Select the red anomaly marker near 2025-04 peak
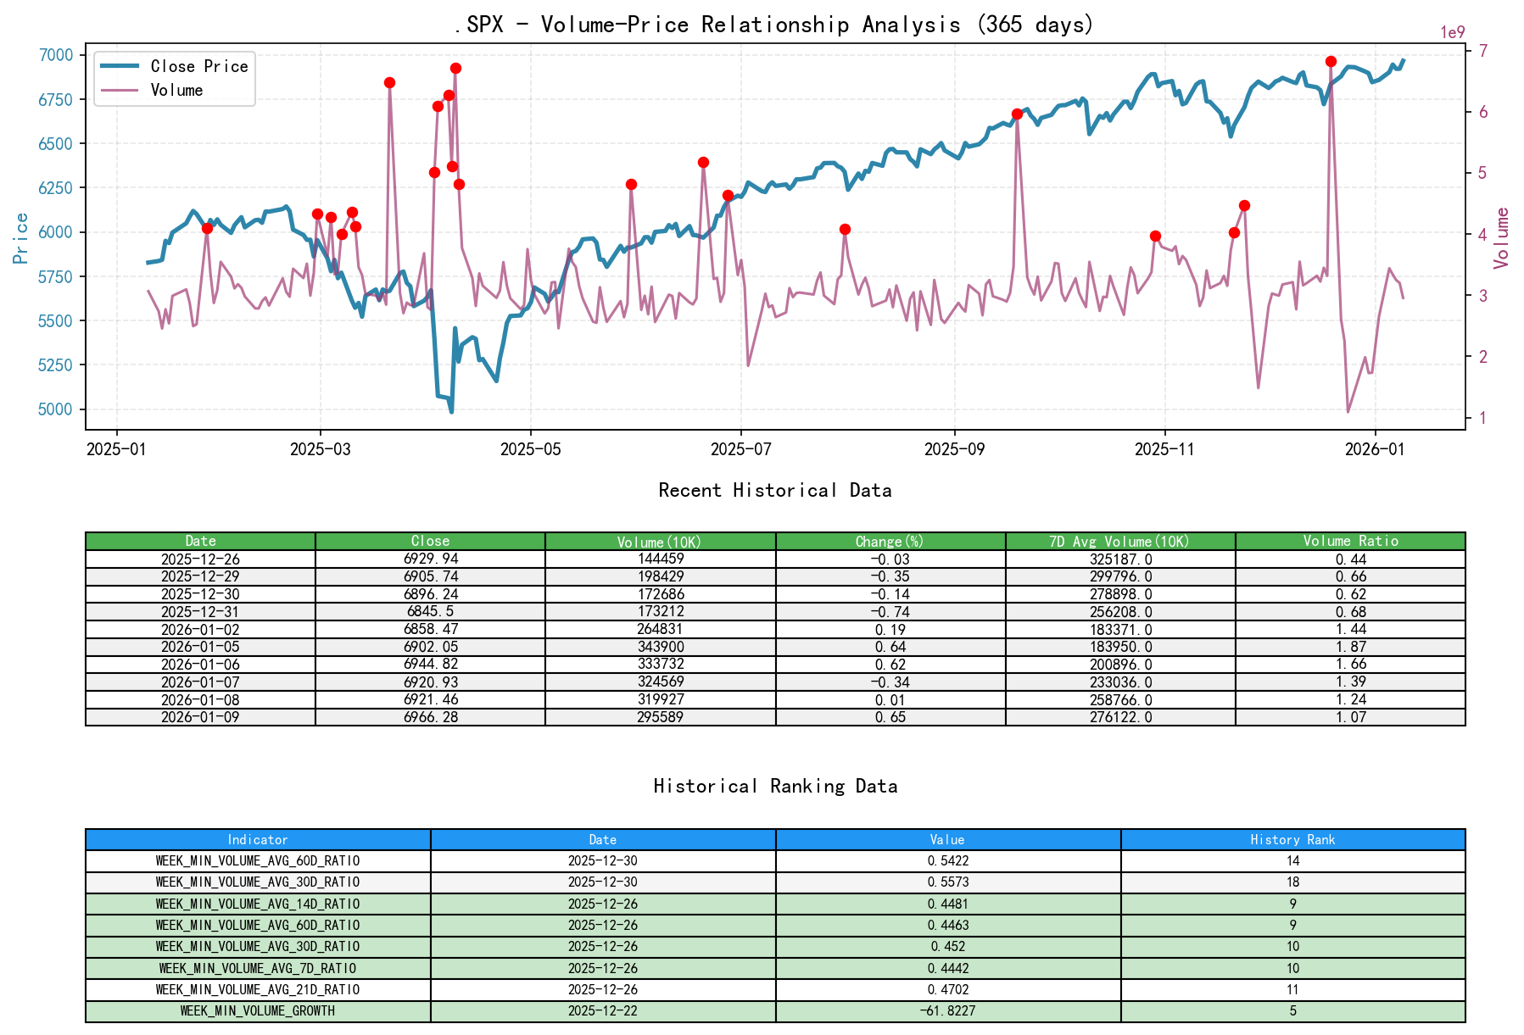Viewport: 1524px width, 1035px height. click(455, 68)
